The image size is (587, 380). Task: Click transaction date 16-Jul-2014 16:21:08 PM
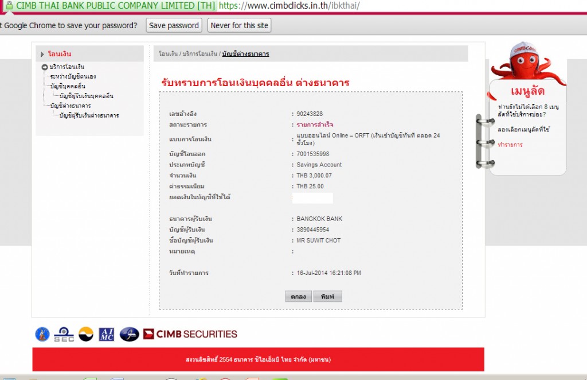point(328,273)
